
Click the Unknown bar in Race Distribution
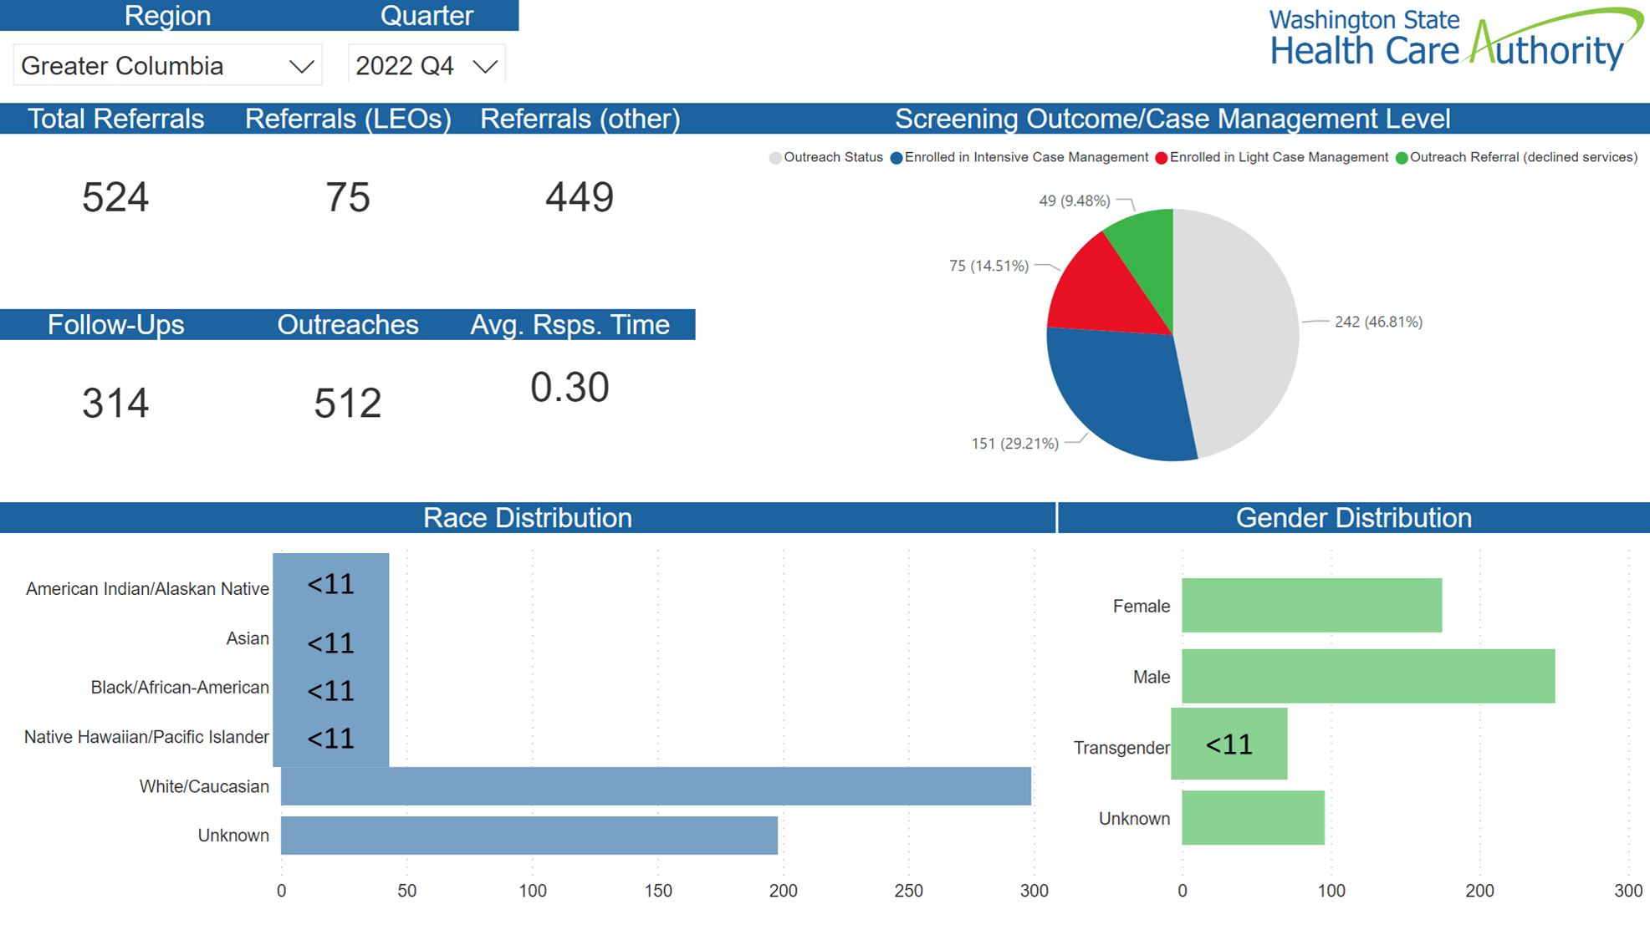click(529, 836)
